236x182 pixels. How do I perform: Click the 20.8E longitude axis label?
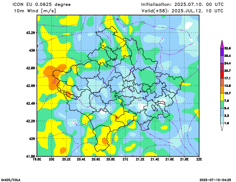[x=111, y=159]
